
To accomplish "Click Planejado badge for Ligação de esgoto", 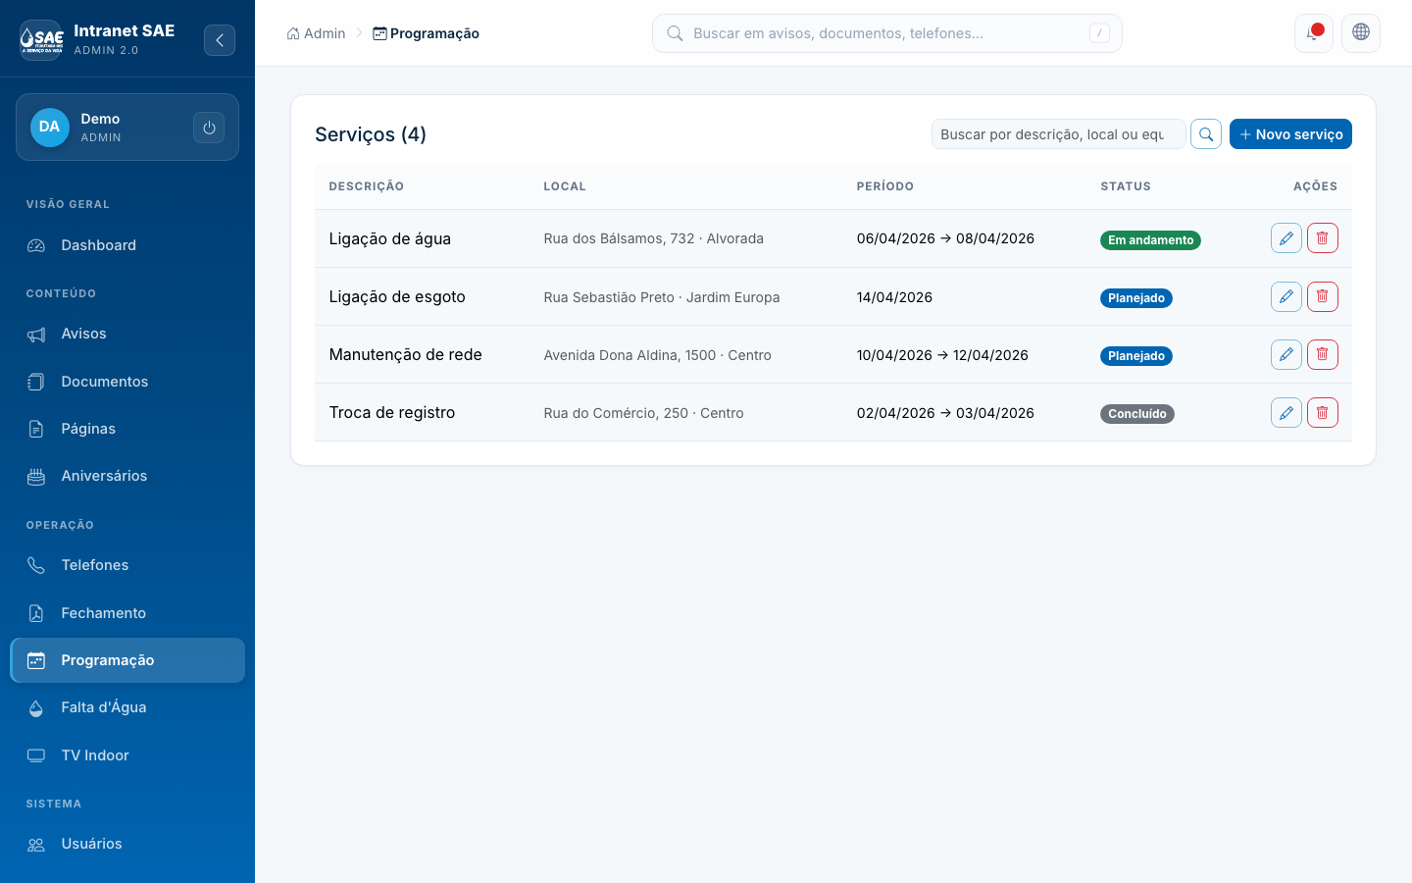I will pos(1136,298).
